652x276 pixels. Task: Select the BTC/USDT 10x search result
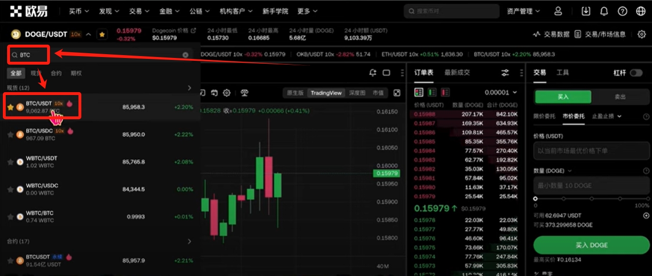coord(101,107)
